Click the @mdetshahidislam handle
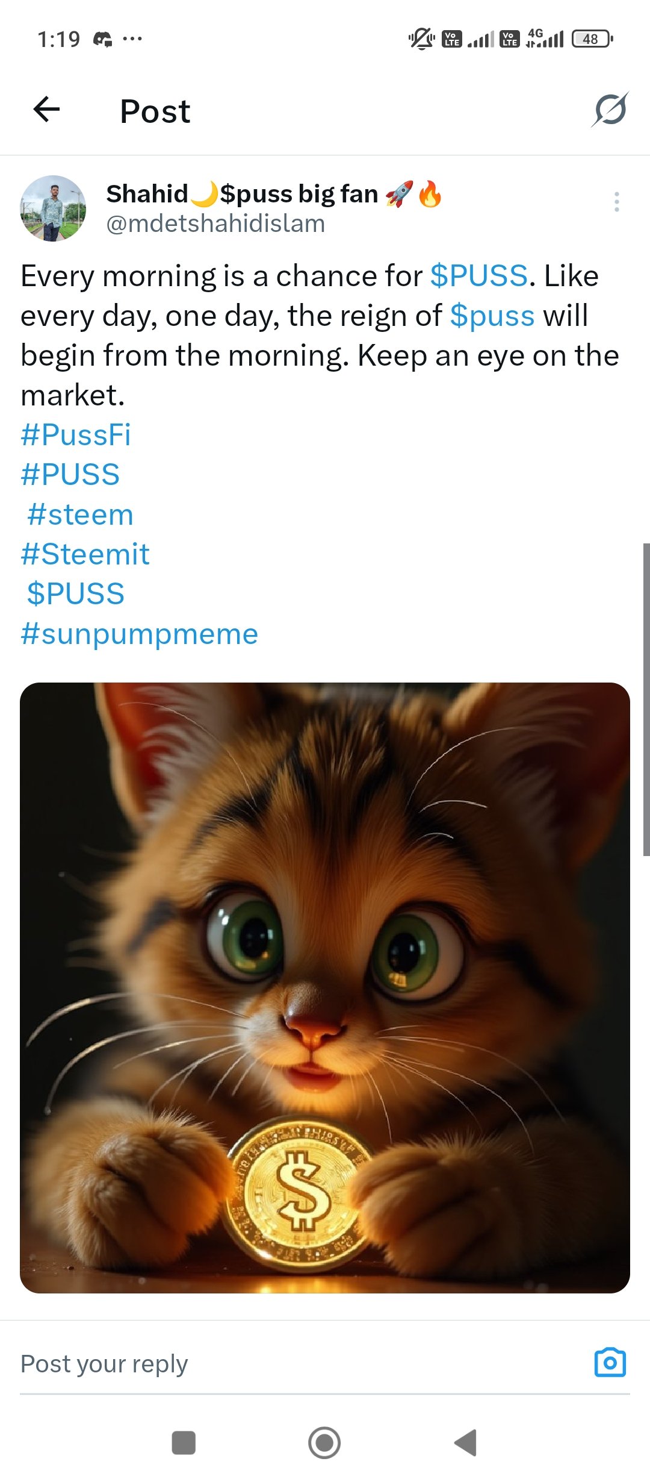Image resolution: width=650 pixels, height=1482 pixels. [215, 224]
